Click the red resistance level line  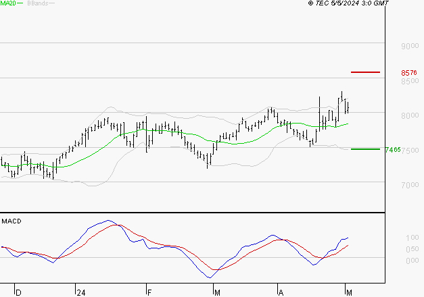365,72
